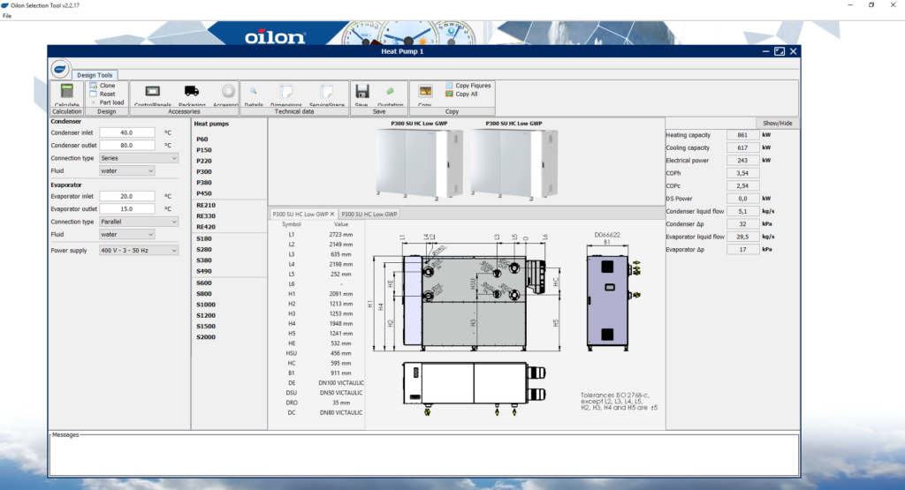Edit the Evaporator outlet temperature field
Screen dimensions: 905x490
tap(127, 208)
